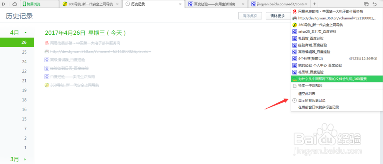Click the NetEase icon beside 网易免费邮箱 history entry
This screenshot has height=164, width=383.
coord(47,43)
